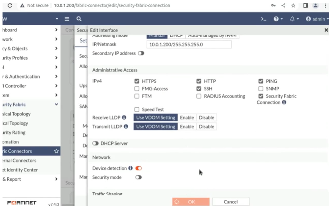This screenshot has height=216, width=331.
Task: Toggle the HTTP checkbox
Action: click(199, 81)
